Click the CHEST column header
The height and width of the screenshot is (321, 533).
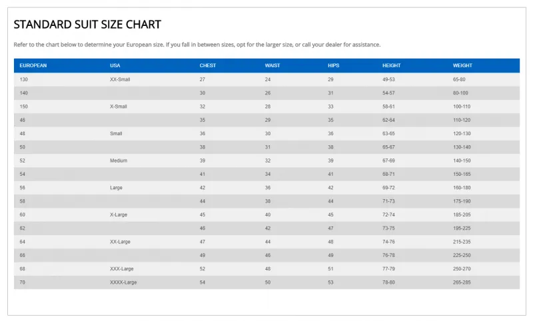pos(208,65)
